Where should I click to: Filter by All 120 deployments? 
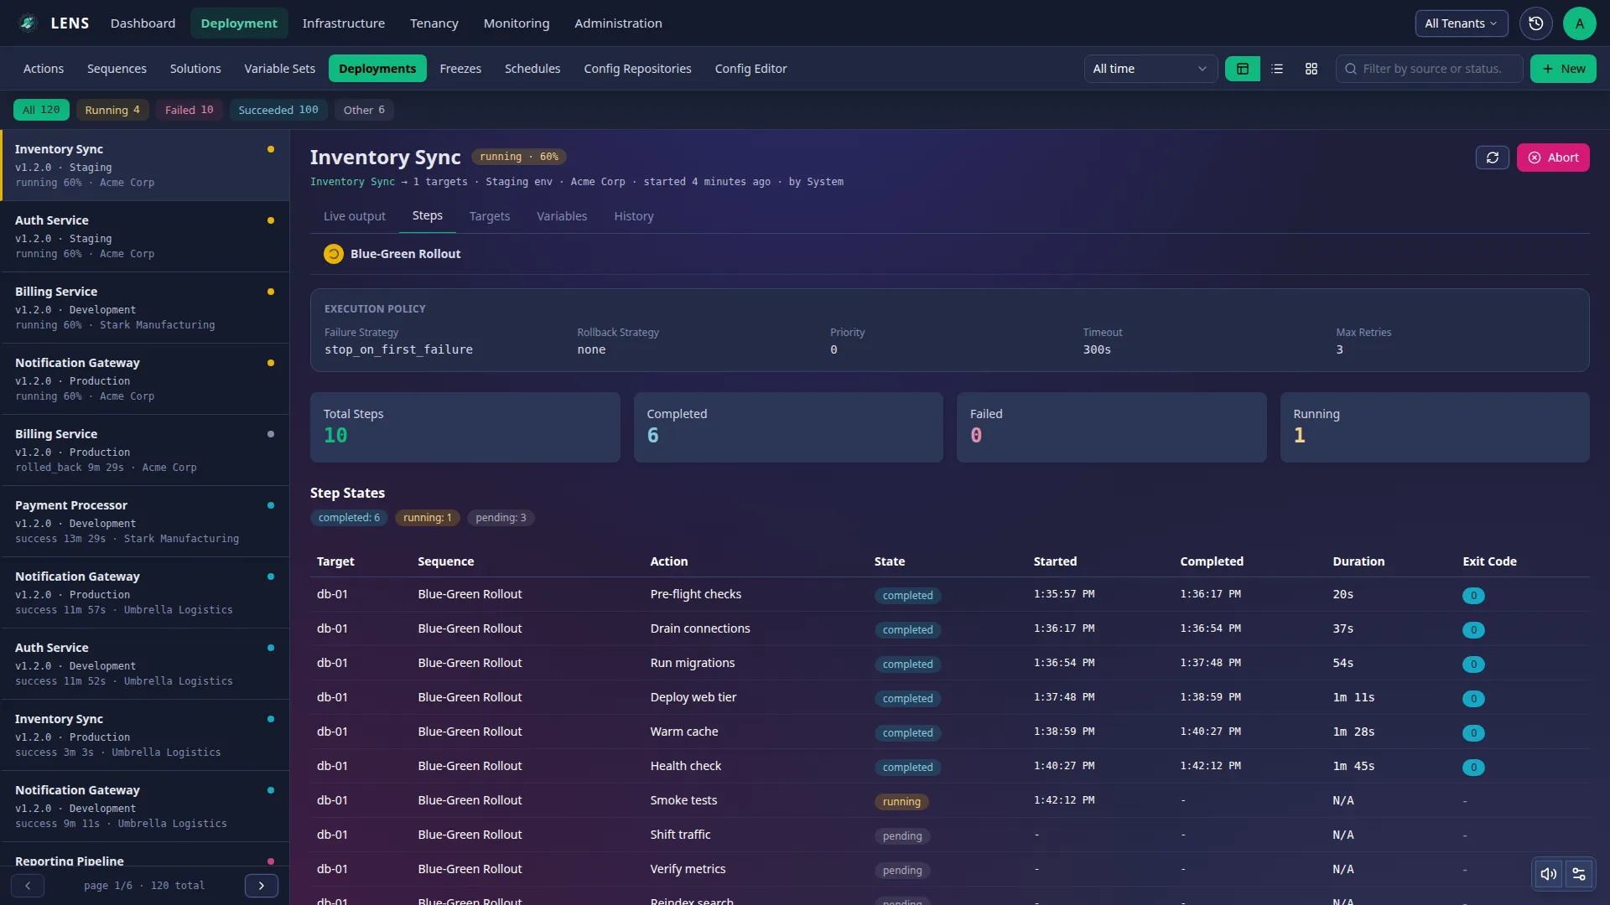coord(41,110)
